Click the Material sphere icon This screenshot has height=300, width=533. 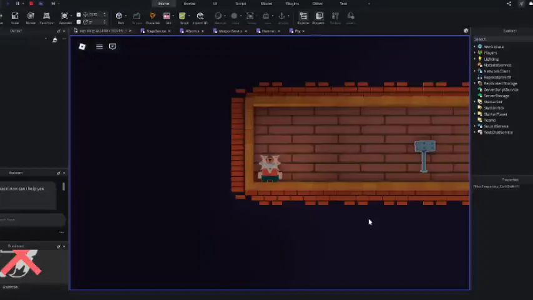coord(218,16)
